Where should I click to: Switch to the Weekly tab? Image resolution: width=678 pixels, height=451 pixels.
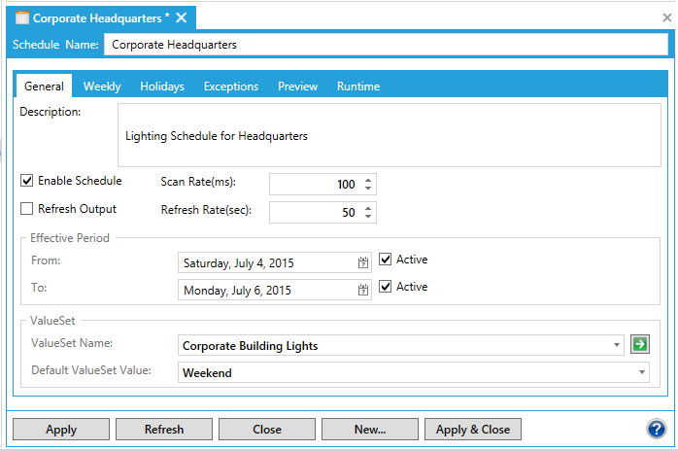[102, 87]
